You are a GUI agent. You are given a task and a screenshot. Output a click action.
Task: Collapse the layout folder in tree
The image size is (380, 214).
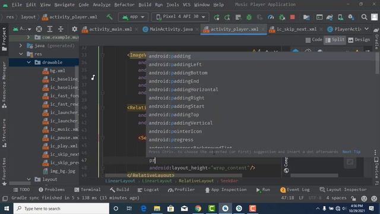[29, 180]
